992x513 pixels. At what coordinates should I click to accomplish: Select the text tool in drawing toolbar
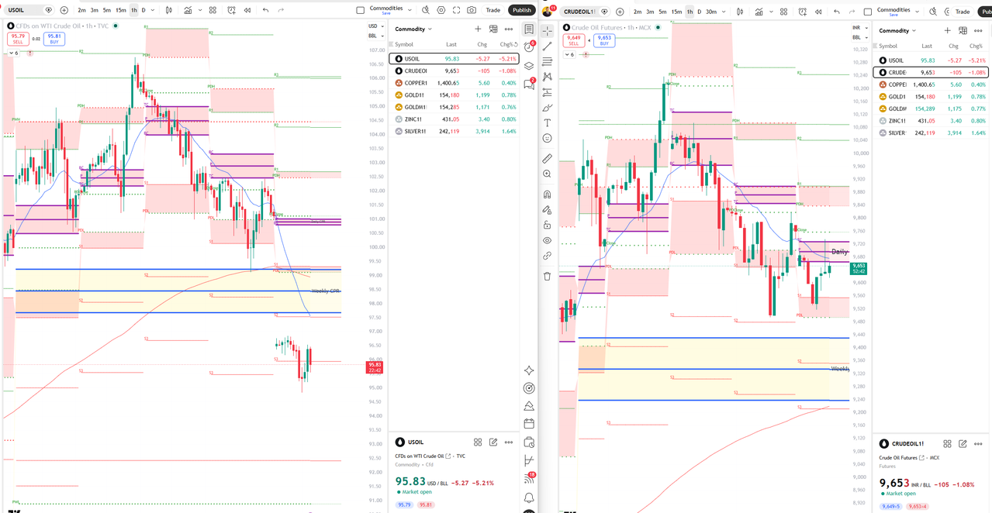tap(547, 122)
